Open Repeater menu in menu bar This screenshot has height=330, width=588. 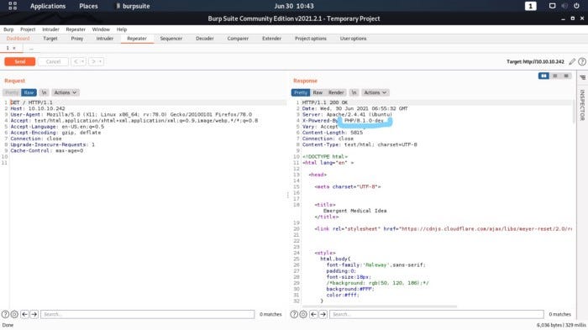tap(76, 29)
